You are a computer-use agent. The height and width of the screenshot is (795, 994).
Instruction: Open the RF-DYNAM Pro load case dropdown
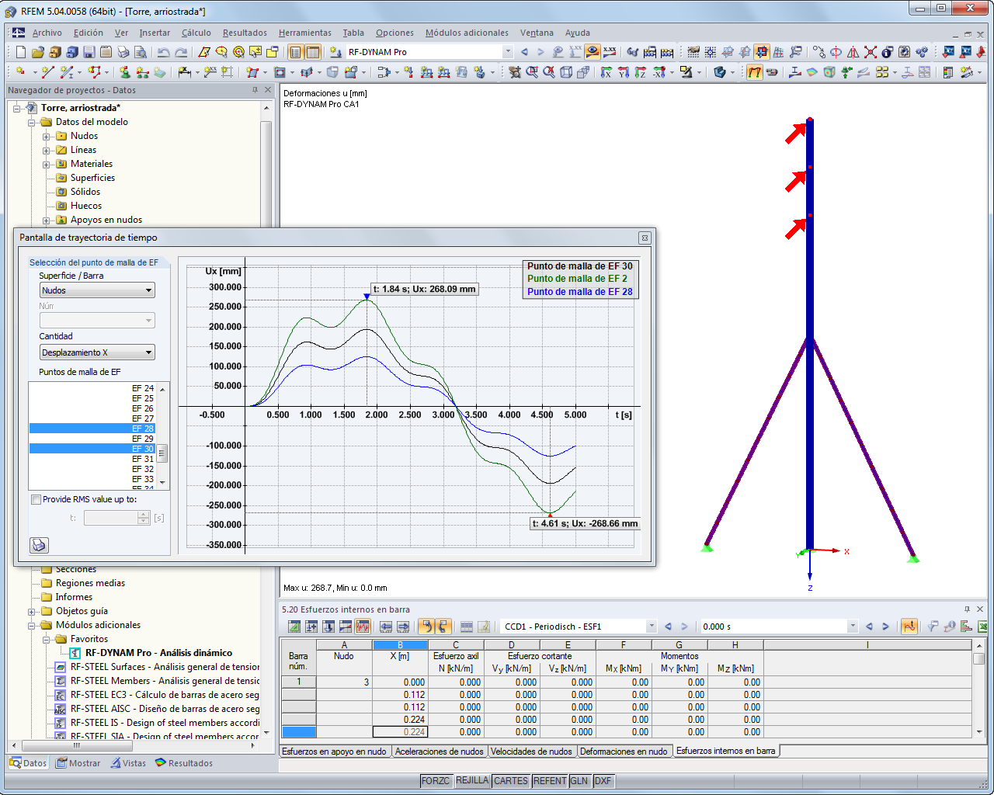coord(508,52)
